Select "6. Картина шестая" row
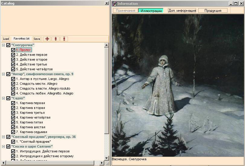Viewport: 245px width, 166px height. click(x=31, y=127)
